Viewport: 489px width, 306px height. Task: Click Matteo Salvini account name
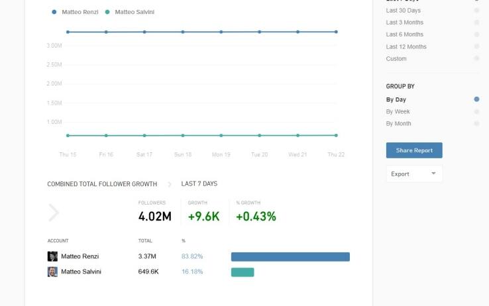click(x=81, y=272)
